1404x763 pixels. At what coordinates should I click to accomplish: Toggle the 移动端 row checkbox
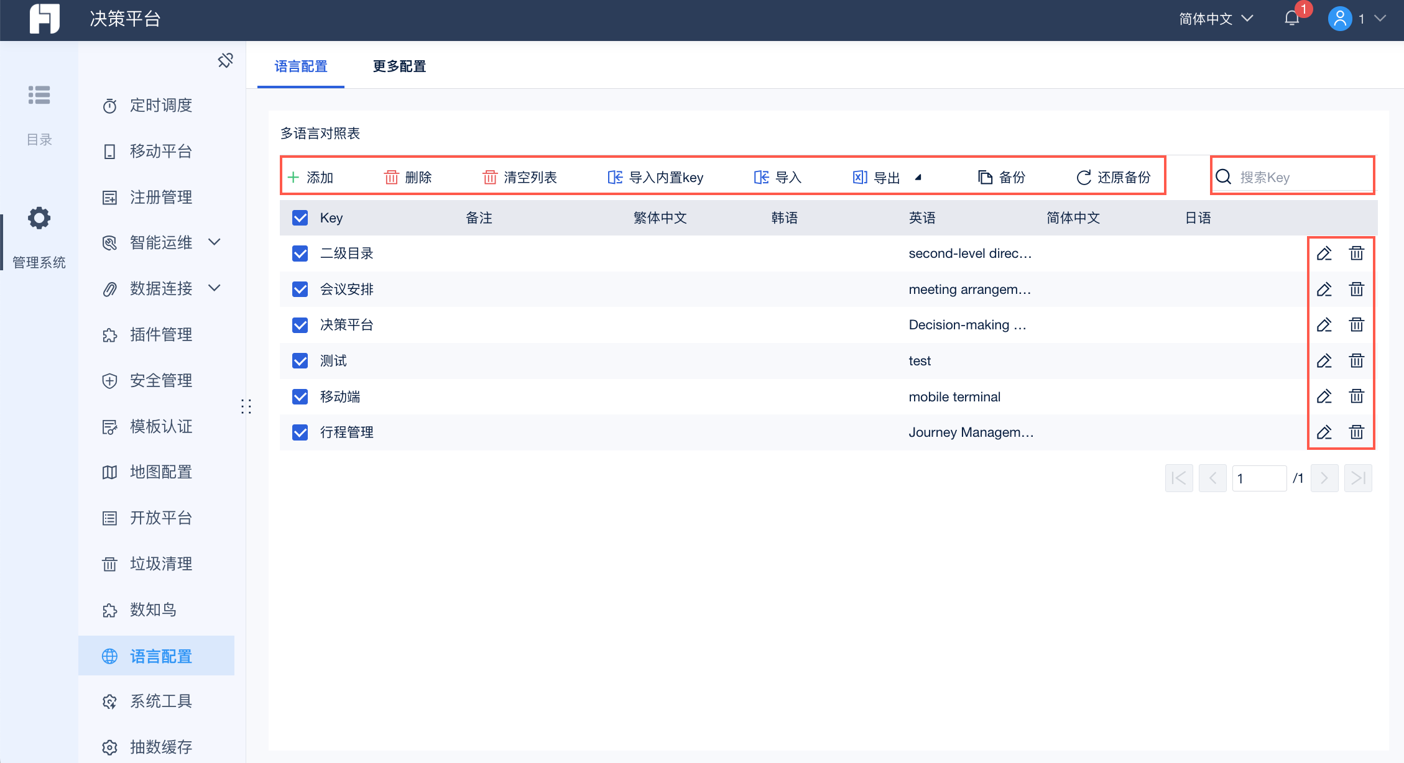(x=300, y=397)
